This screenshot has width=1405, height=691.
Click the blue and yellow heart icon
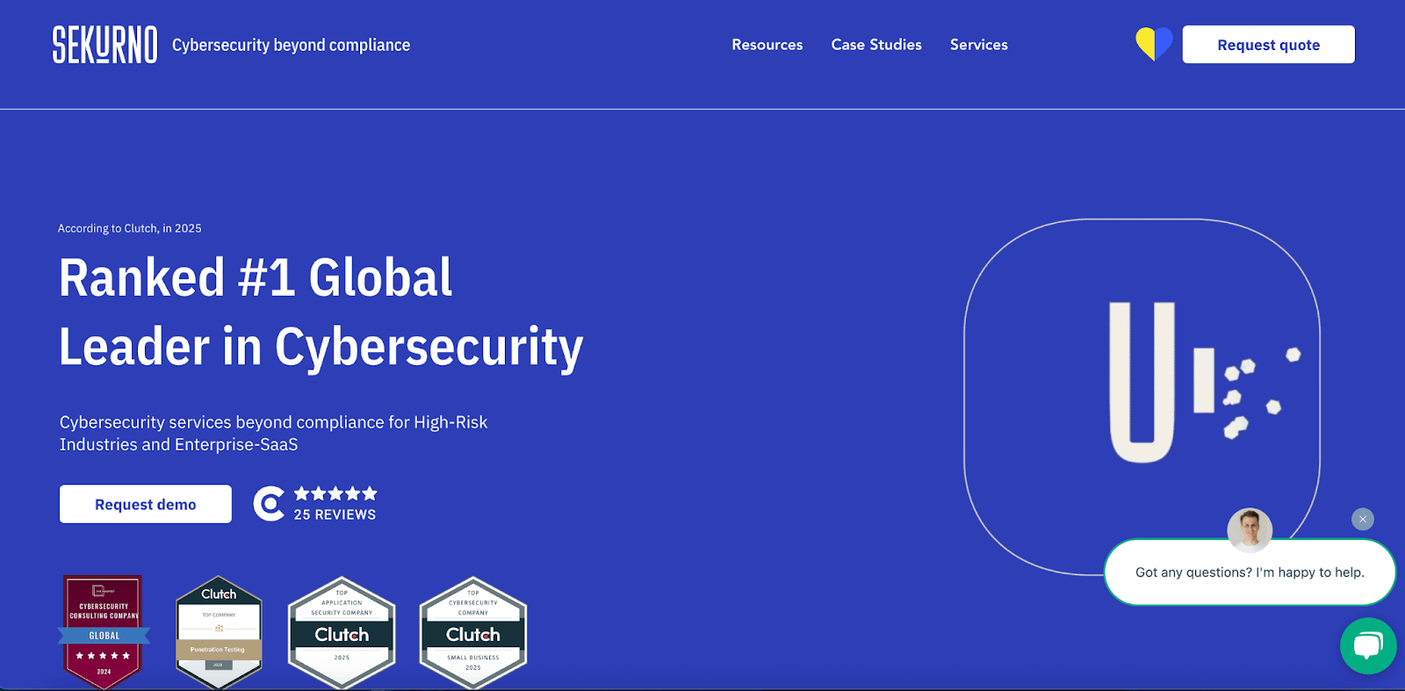1154,44
